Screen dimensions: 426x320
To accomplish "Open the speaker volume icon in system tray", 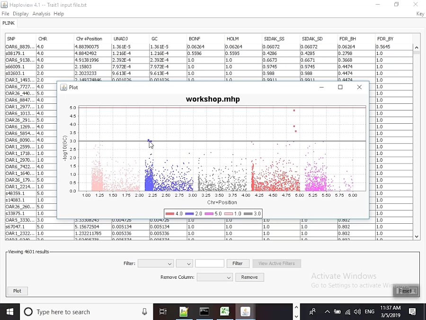I will coord(357,311).
